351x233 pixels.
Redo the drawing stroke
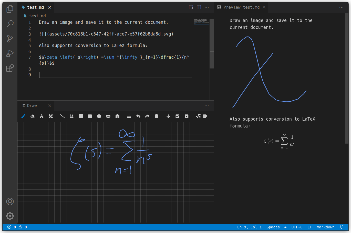click(x=147, y=116)
